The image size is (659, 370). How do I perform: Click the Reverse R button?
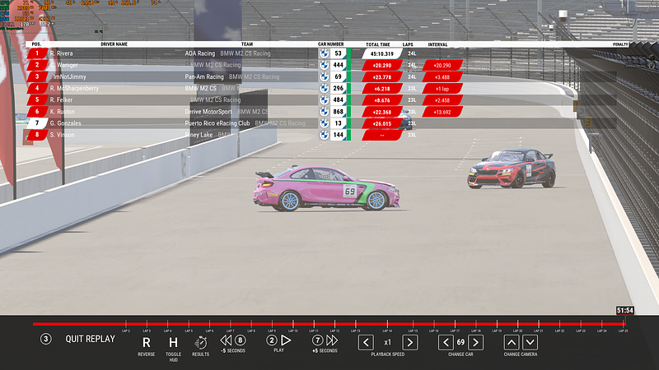coord(147,343)
